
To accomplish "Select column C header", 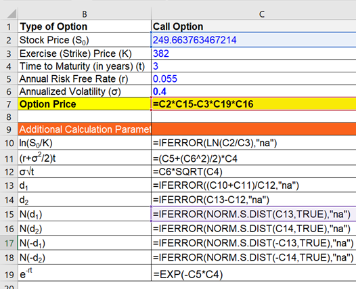I will [x=253, y=14].
